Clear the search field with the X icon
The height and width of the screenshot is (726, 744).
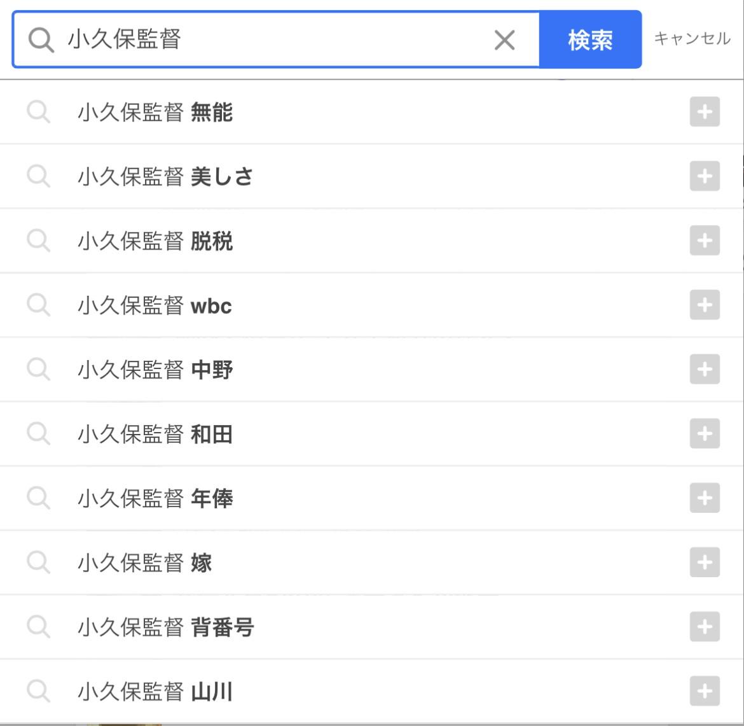pos(504,40)
